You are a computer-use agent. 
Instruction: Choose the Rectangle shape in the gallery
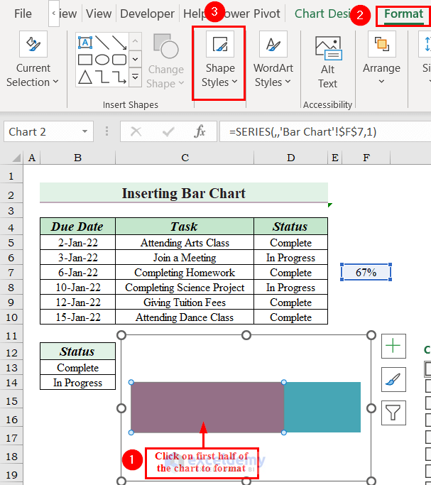point(85,60)
